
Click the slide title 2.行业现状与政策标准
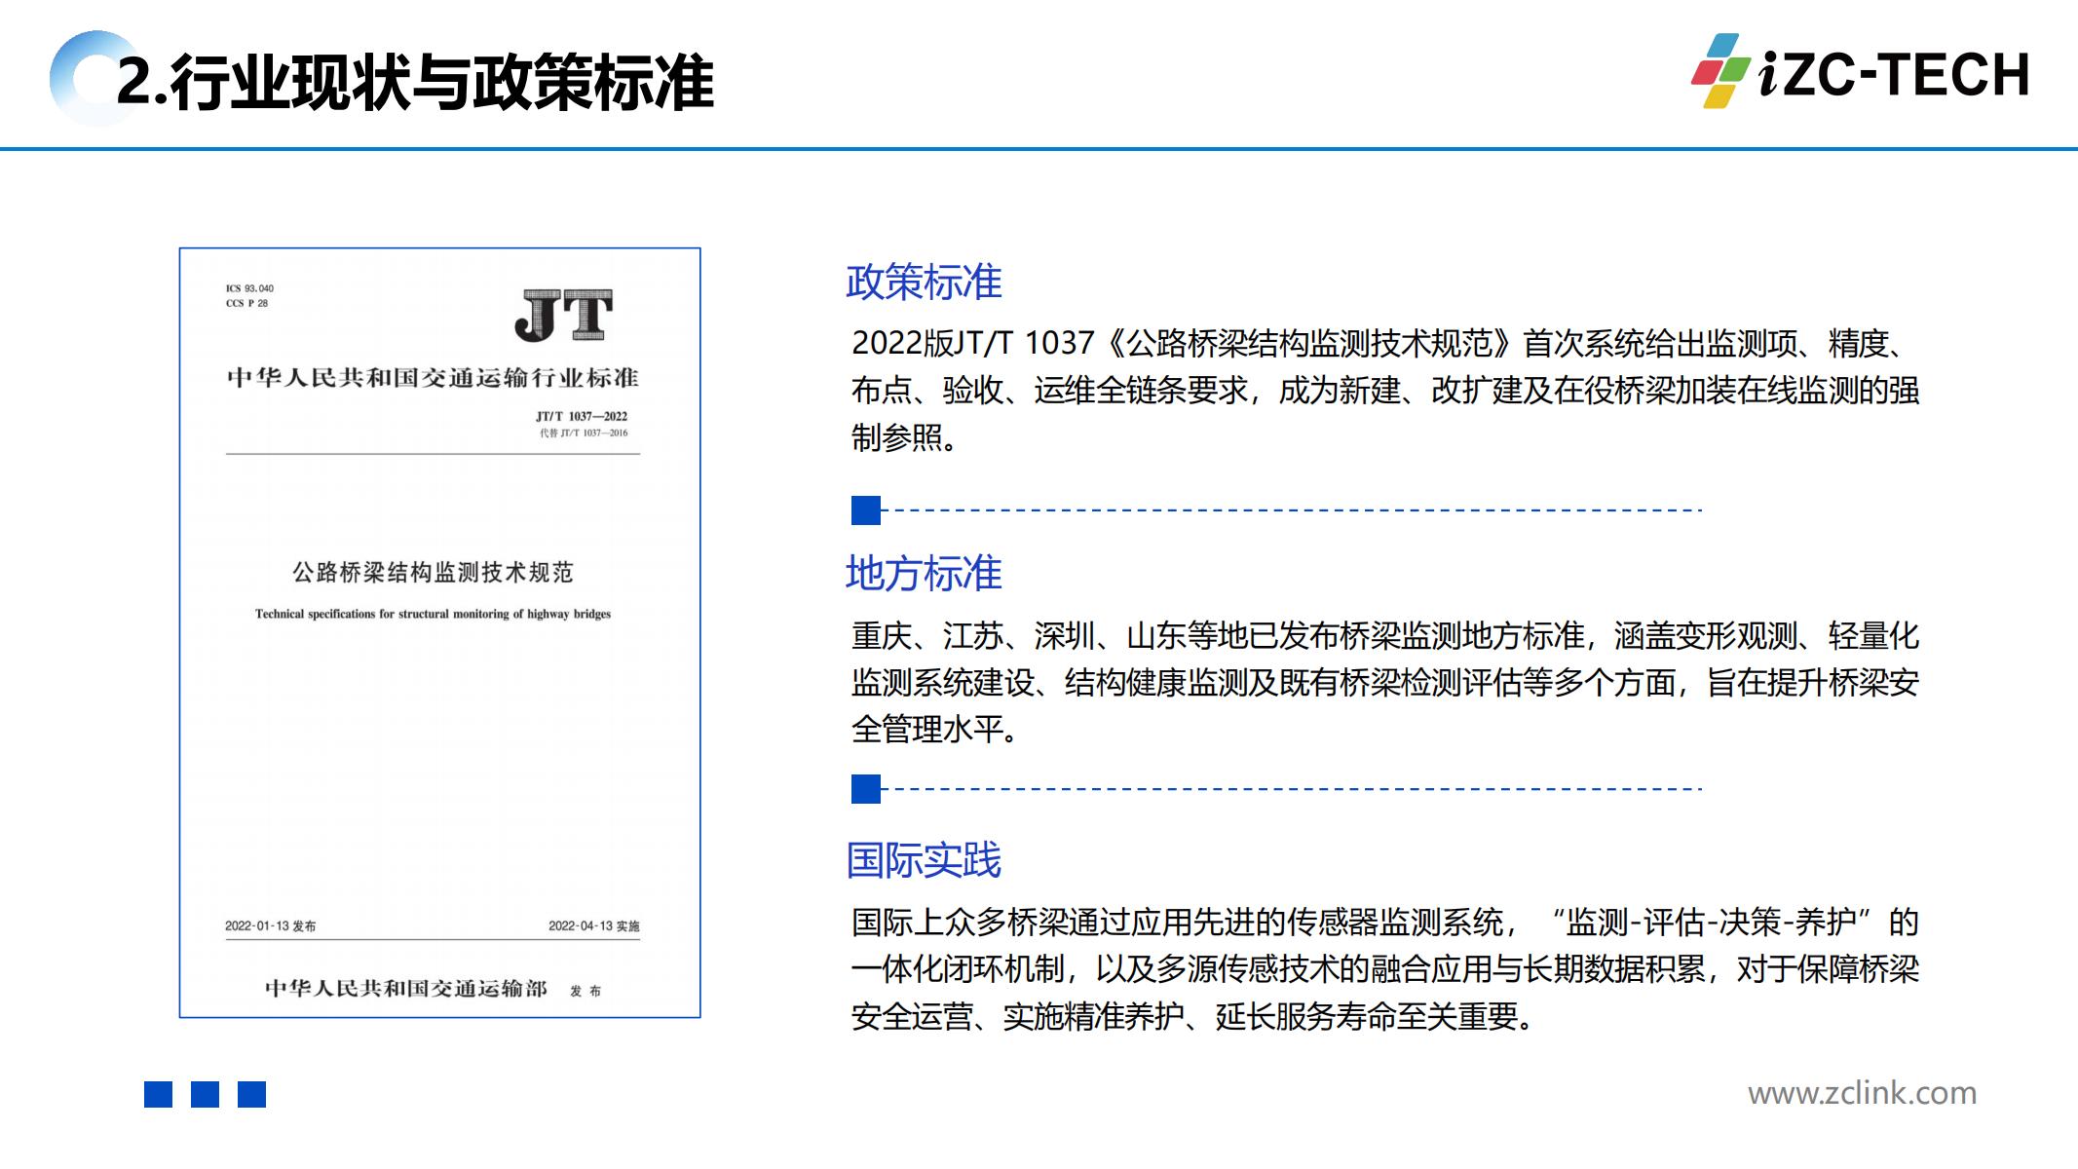(415, 83)
